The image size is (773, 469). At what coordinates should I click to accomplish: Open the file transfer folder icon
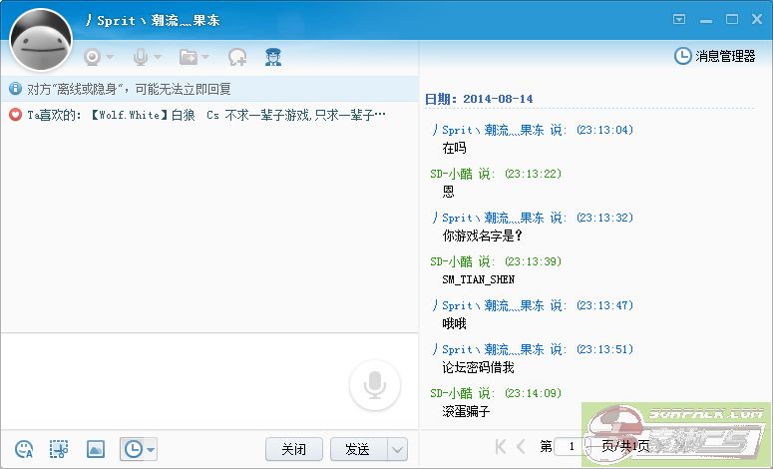click(188, 57)
